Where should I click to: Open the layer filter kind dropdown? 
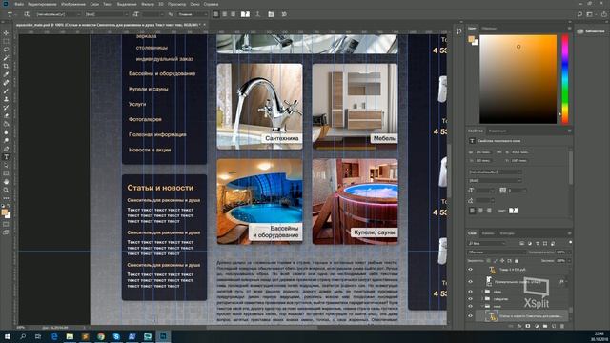[487, 243]
